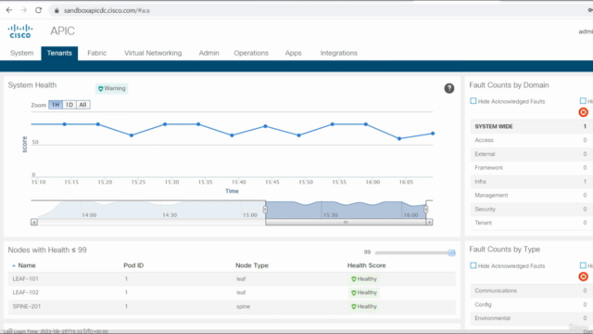This screenshot has width=593, height=334.
Task: Click the Cisco logo
Action: (x=20, y=31)
